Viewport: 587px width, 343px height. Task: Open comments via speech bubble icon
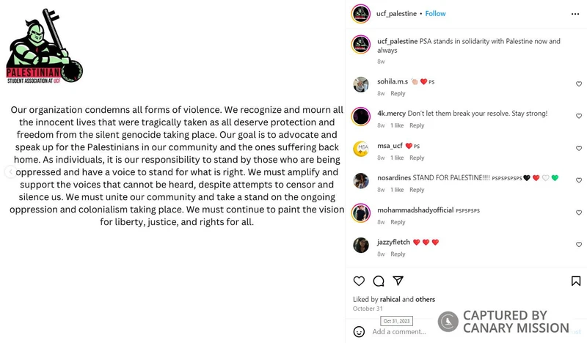click(x=379, y=281)
